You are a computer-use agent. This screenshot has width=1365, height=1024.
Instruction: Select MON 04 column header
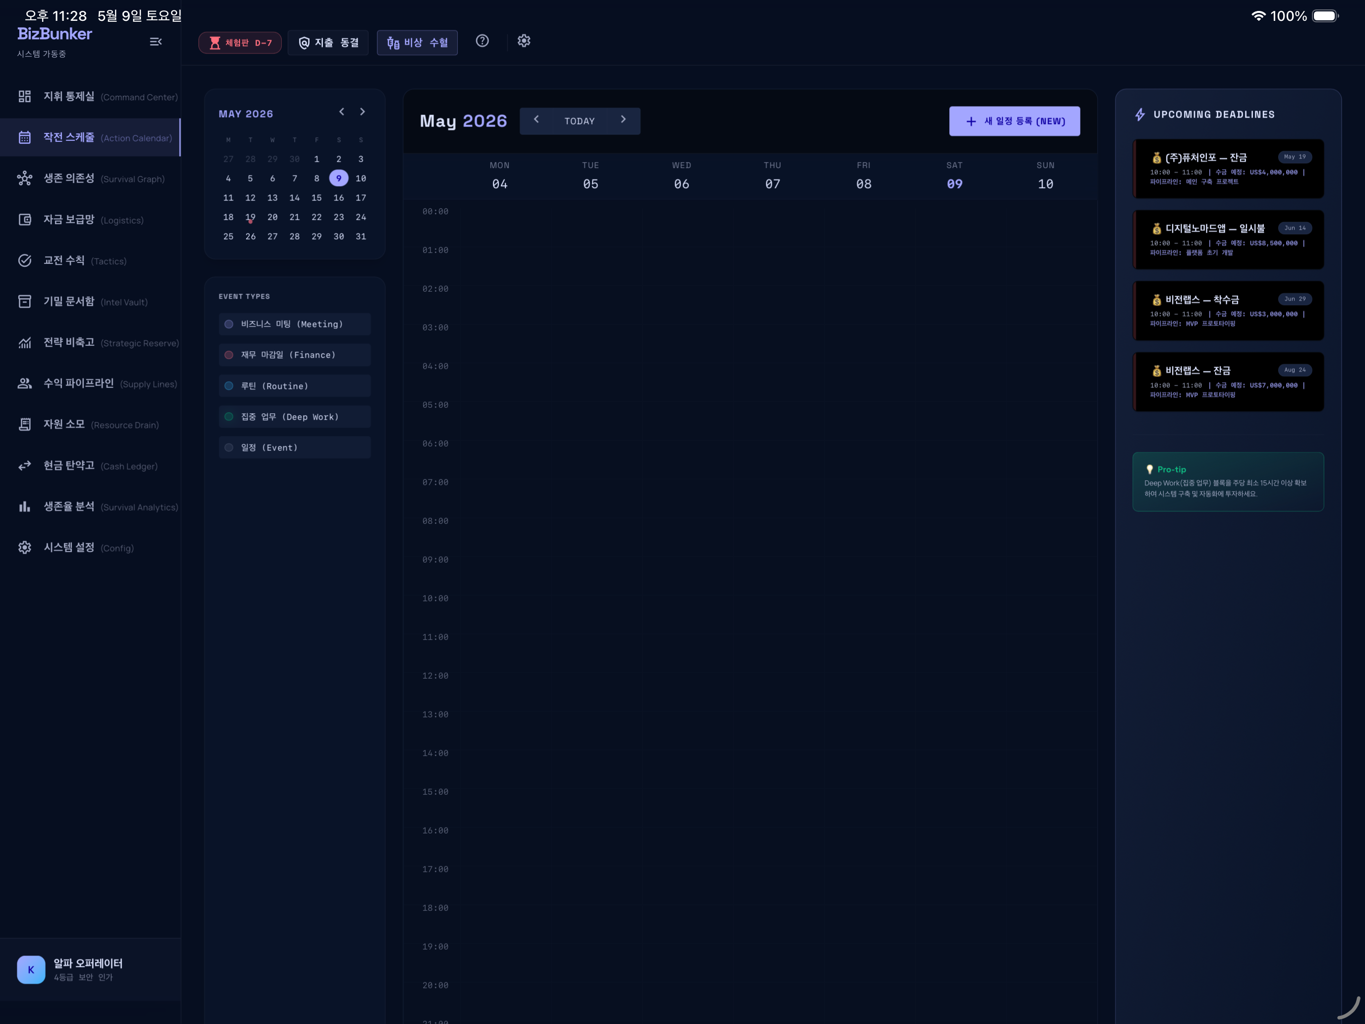(x=500, y=176)
